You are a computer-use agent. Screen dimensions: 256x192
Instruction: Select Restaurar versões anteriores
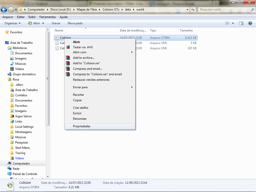pos(100,80)
